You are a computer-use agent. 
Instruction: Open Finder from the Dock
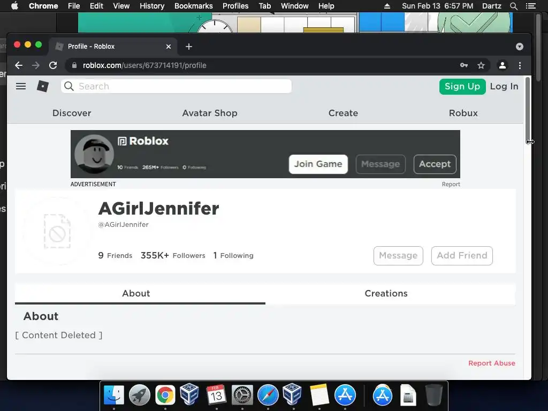click(114, 395)
